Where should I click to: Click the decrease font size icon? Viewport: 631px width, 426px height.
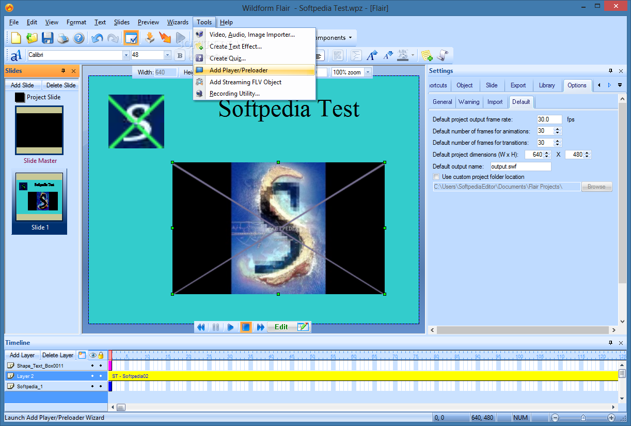[x=387, y=55]
